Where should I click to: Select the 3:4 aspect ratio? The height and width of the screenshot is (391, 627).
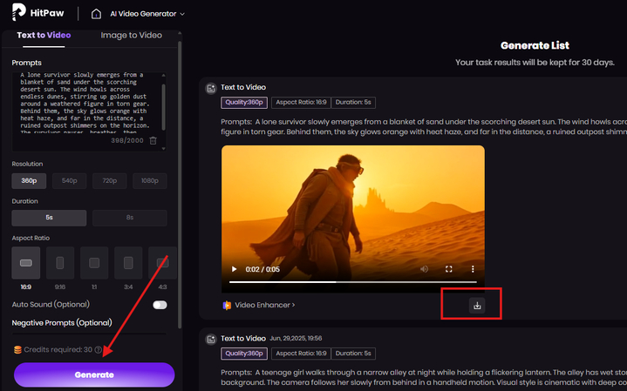pyautogui.click(x=128, y=263)
